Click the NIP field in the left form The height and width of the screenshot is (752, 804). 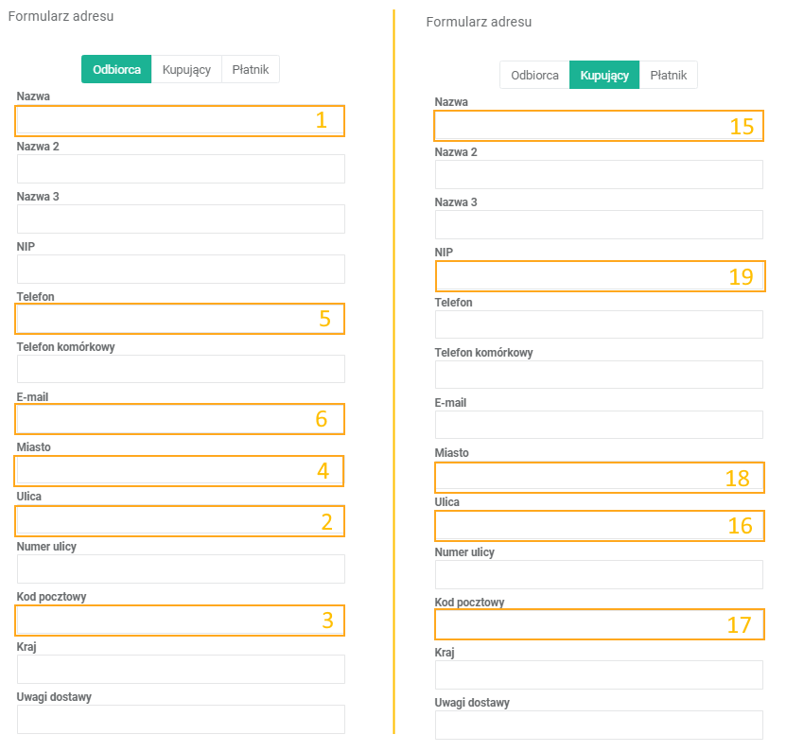181,270
